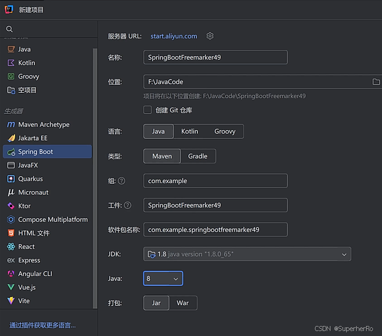Choose the Compose Multiplatform icon
Screen dimensions: 382x336
point(11,220)
